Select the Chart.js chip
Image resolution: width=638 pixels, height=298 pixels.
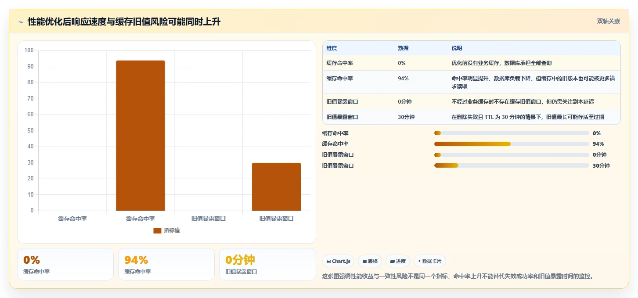coord(339,261)
